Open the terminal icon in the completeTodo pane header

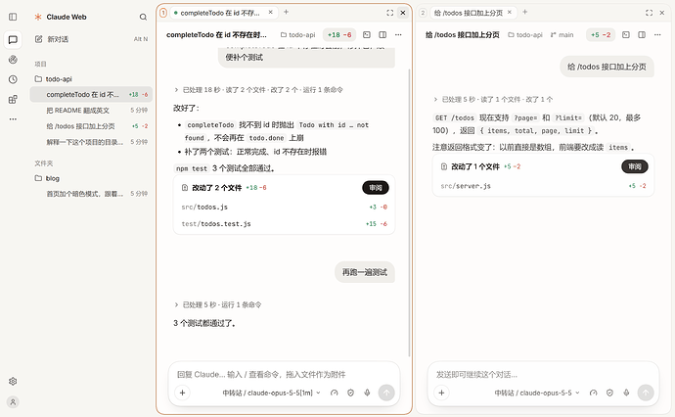(x=366, y=35)
